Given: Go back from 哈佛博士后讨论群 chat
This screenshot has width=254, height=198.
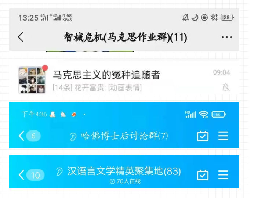Looking at the screenshot, I should click(x=22, y=136).
